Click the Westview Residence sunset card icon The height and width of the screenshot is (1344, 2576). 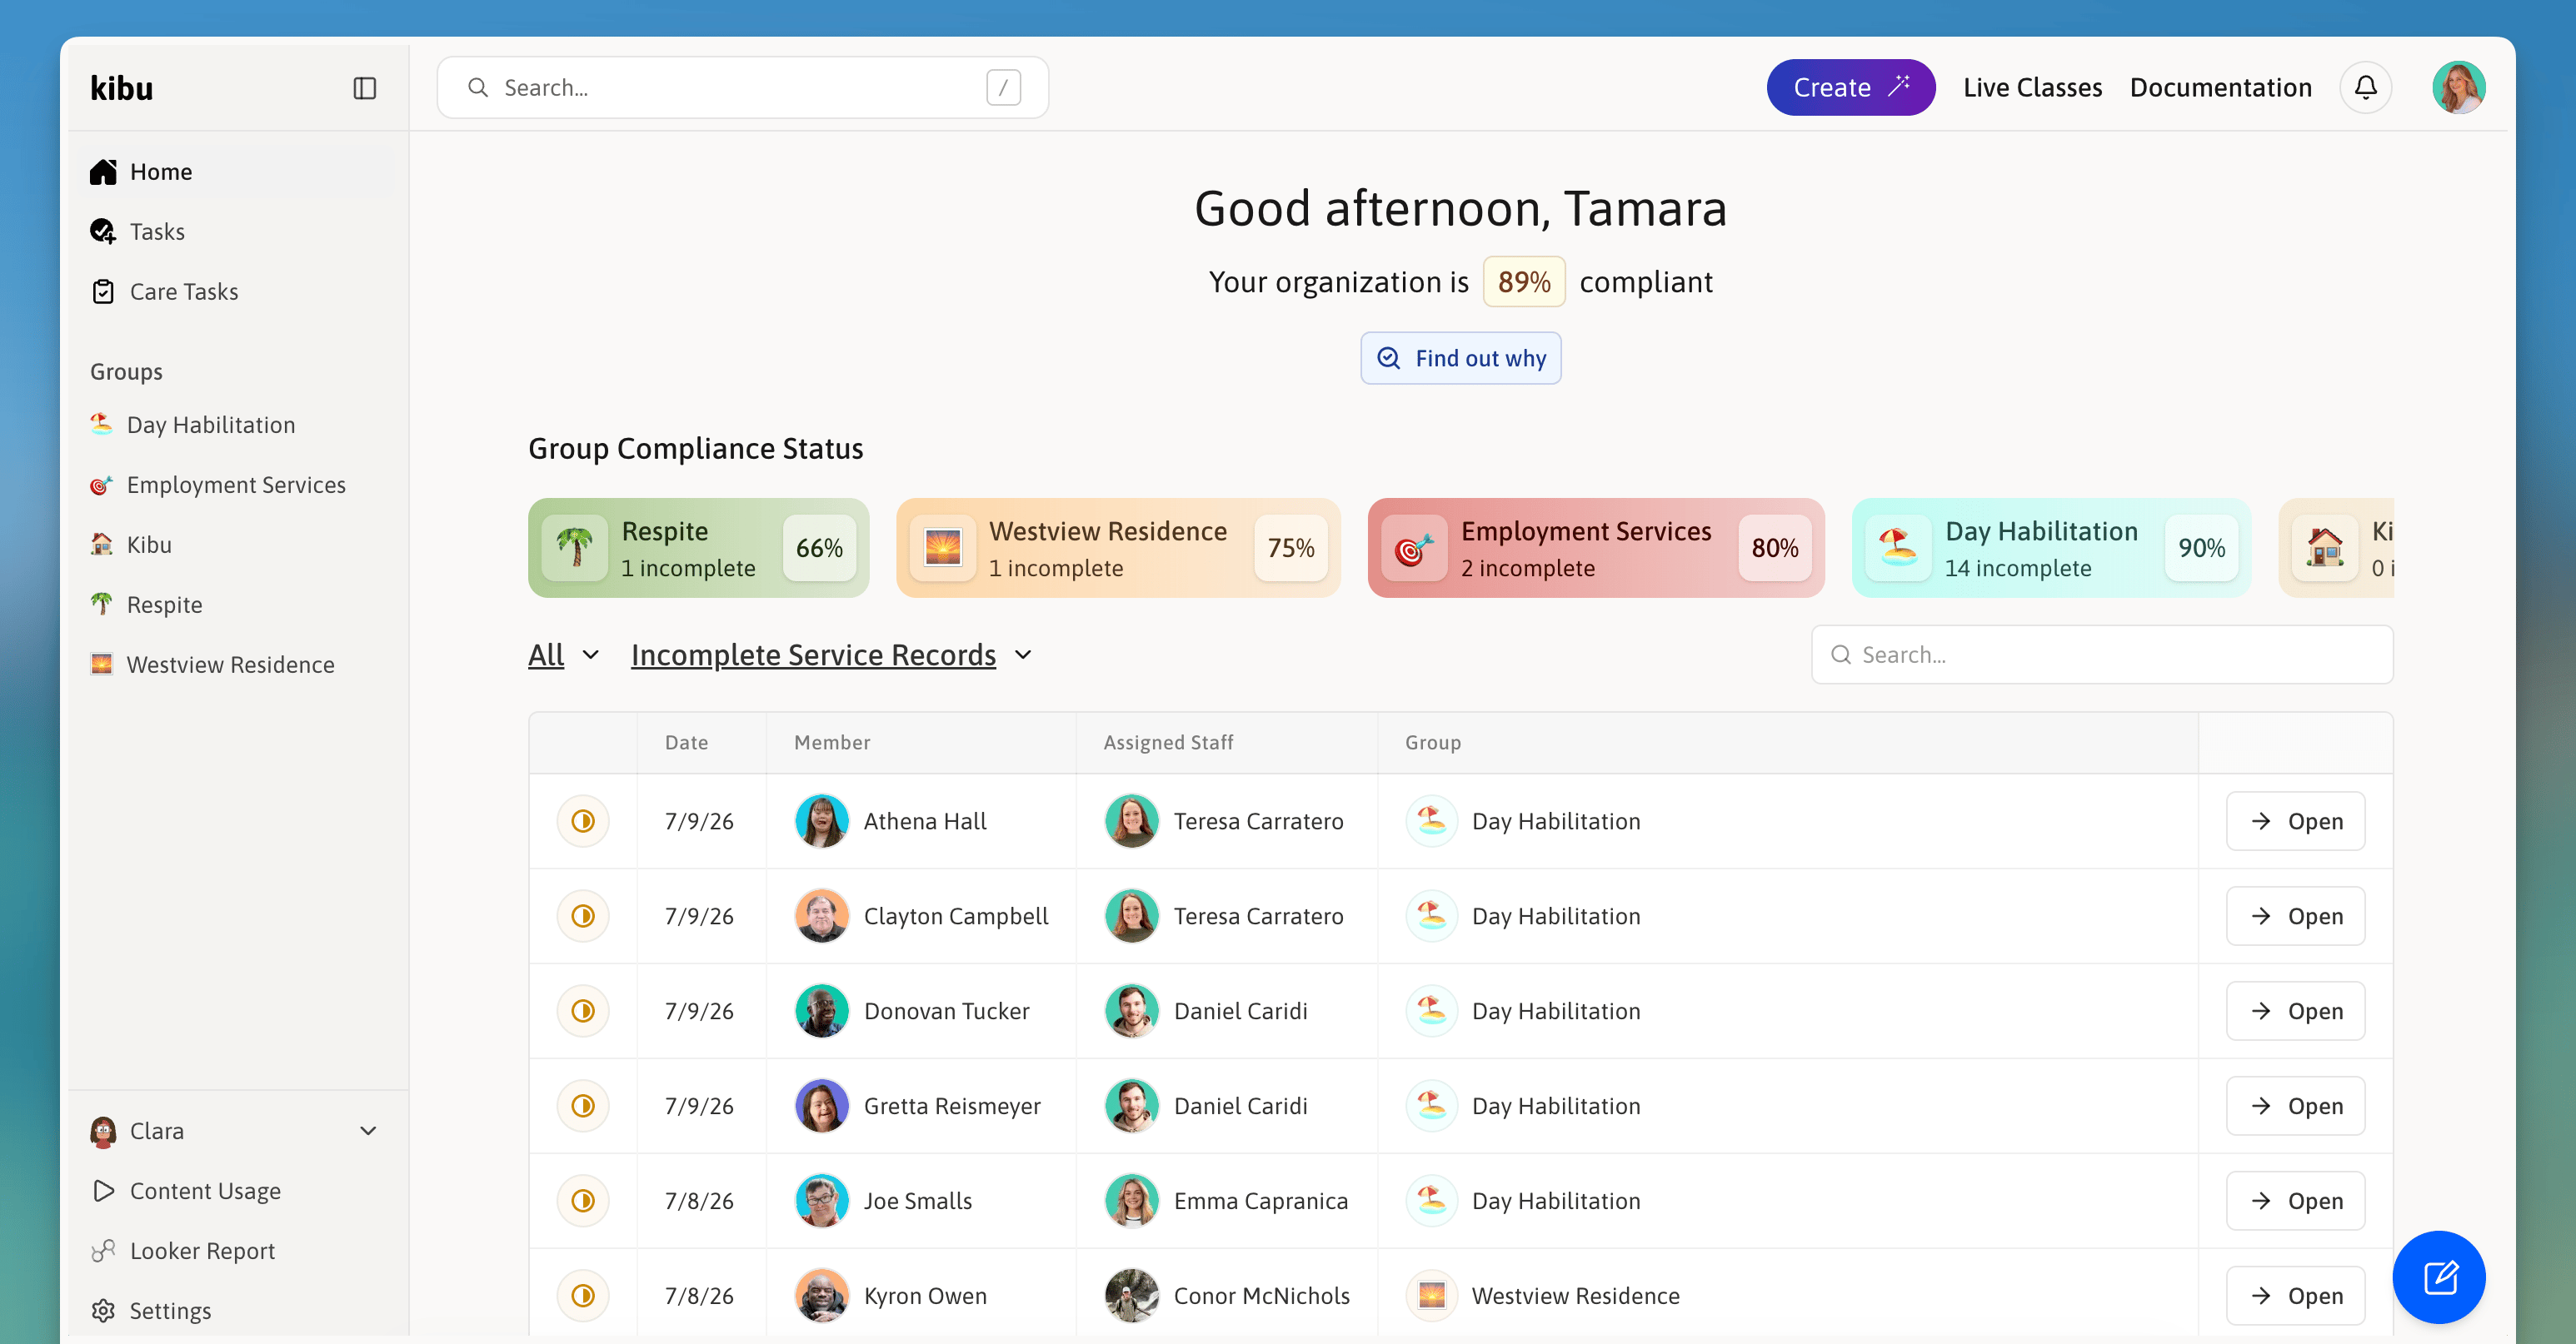pyautogui.click(x=943, y=548)
